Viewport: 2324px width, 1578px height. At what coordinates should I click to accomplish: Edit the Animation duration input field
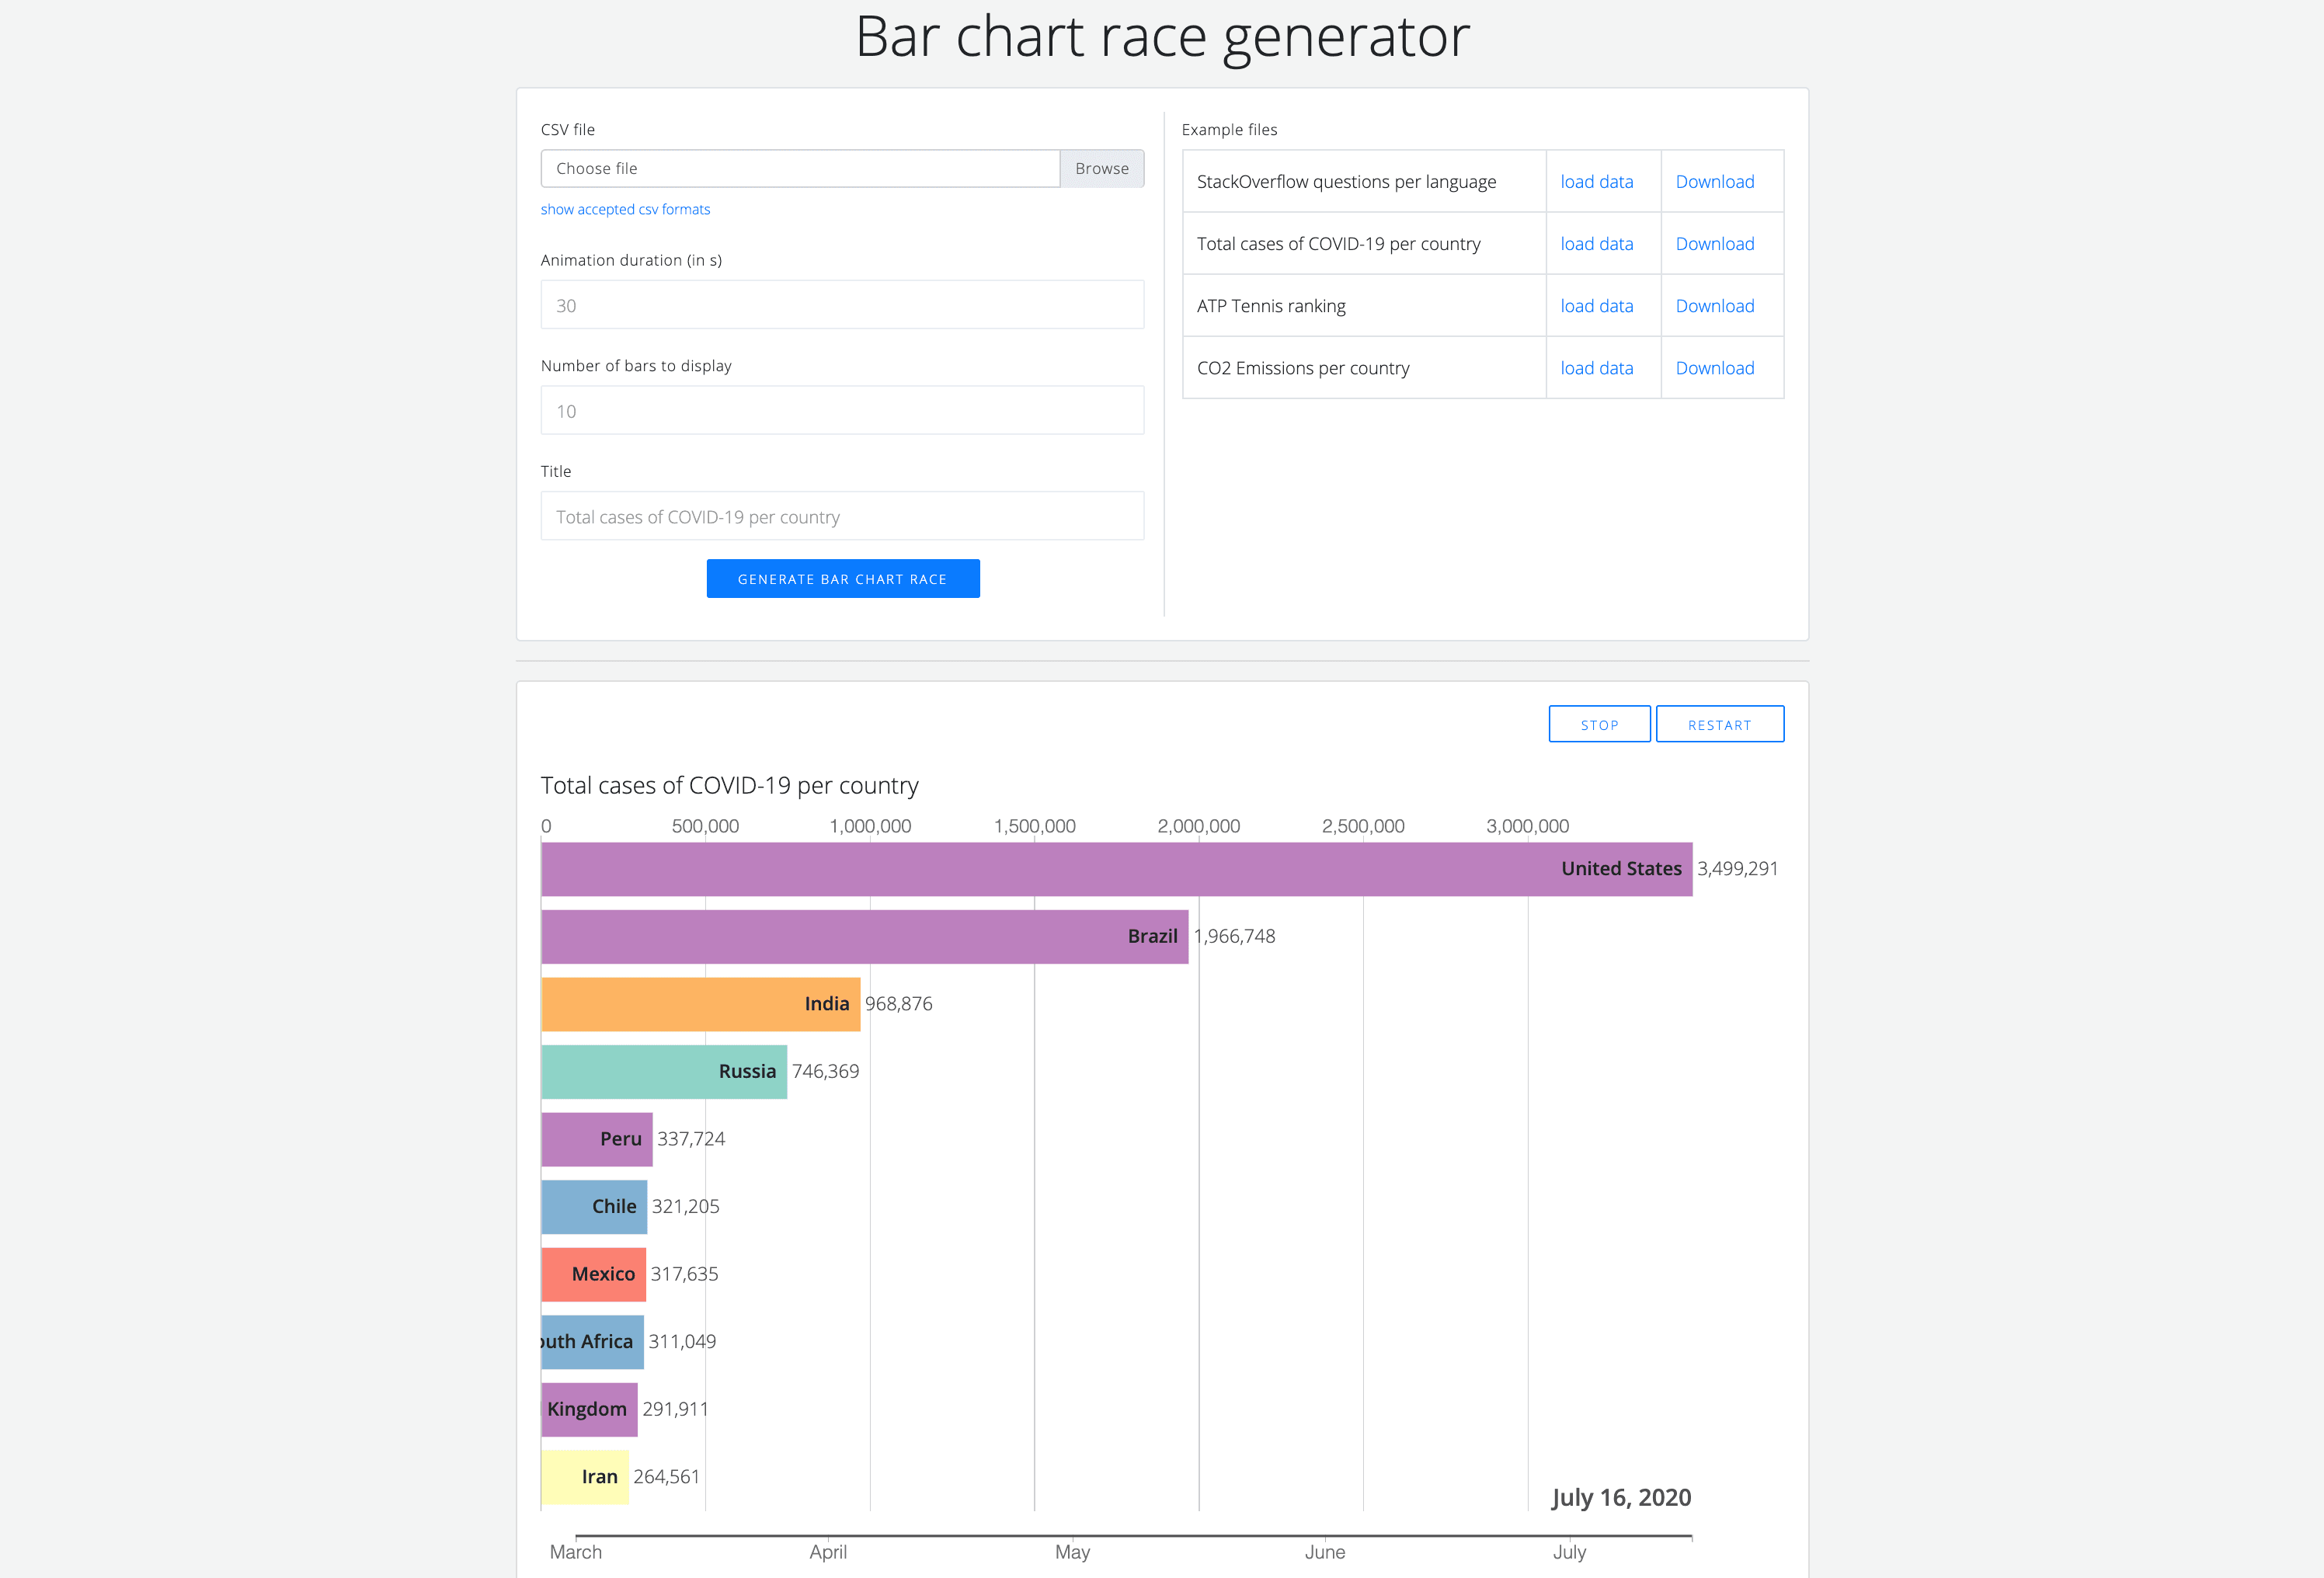point(842,305)
